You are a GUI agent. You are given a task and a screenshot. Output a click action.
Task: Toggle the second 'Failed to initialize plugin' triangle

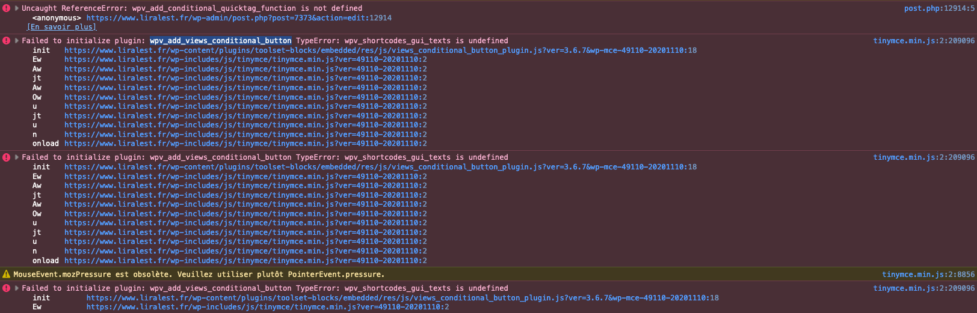coord(17,157)
